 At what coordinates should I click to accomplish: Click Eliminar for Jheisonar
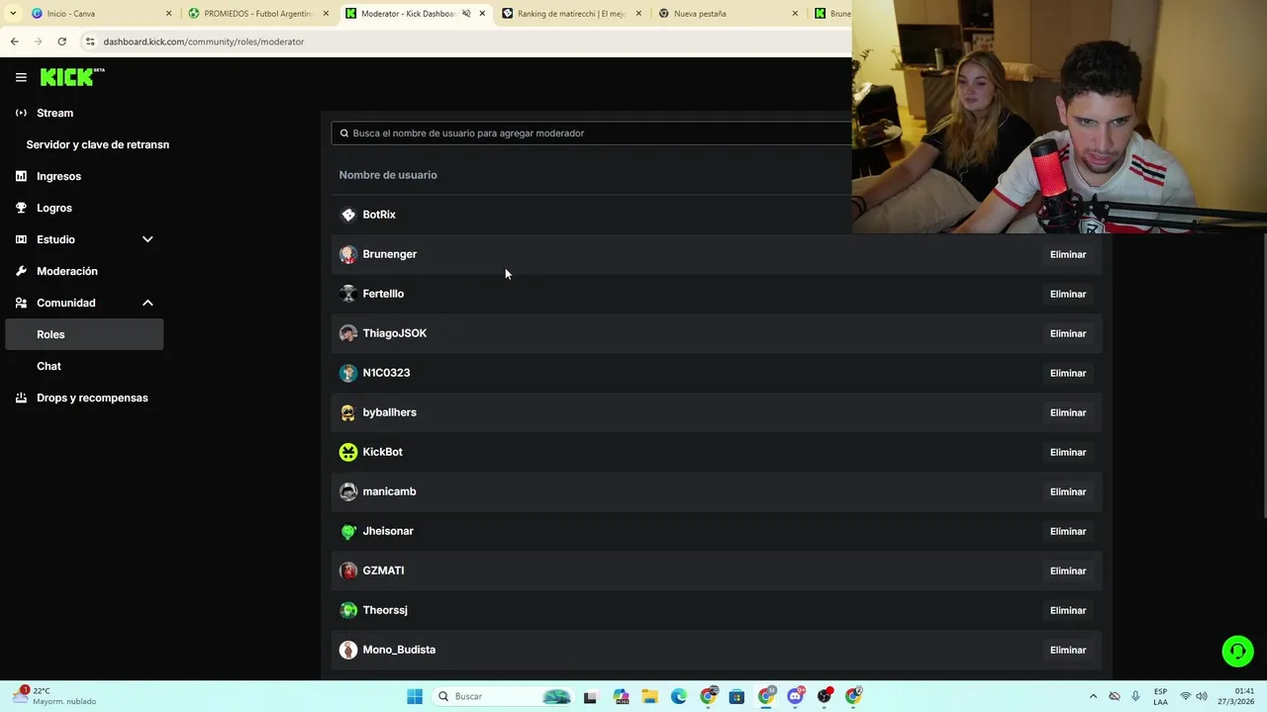coord(1067,531)
